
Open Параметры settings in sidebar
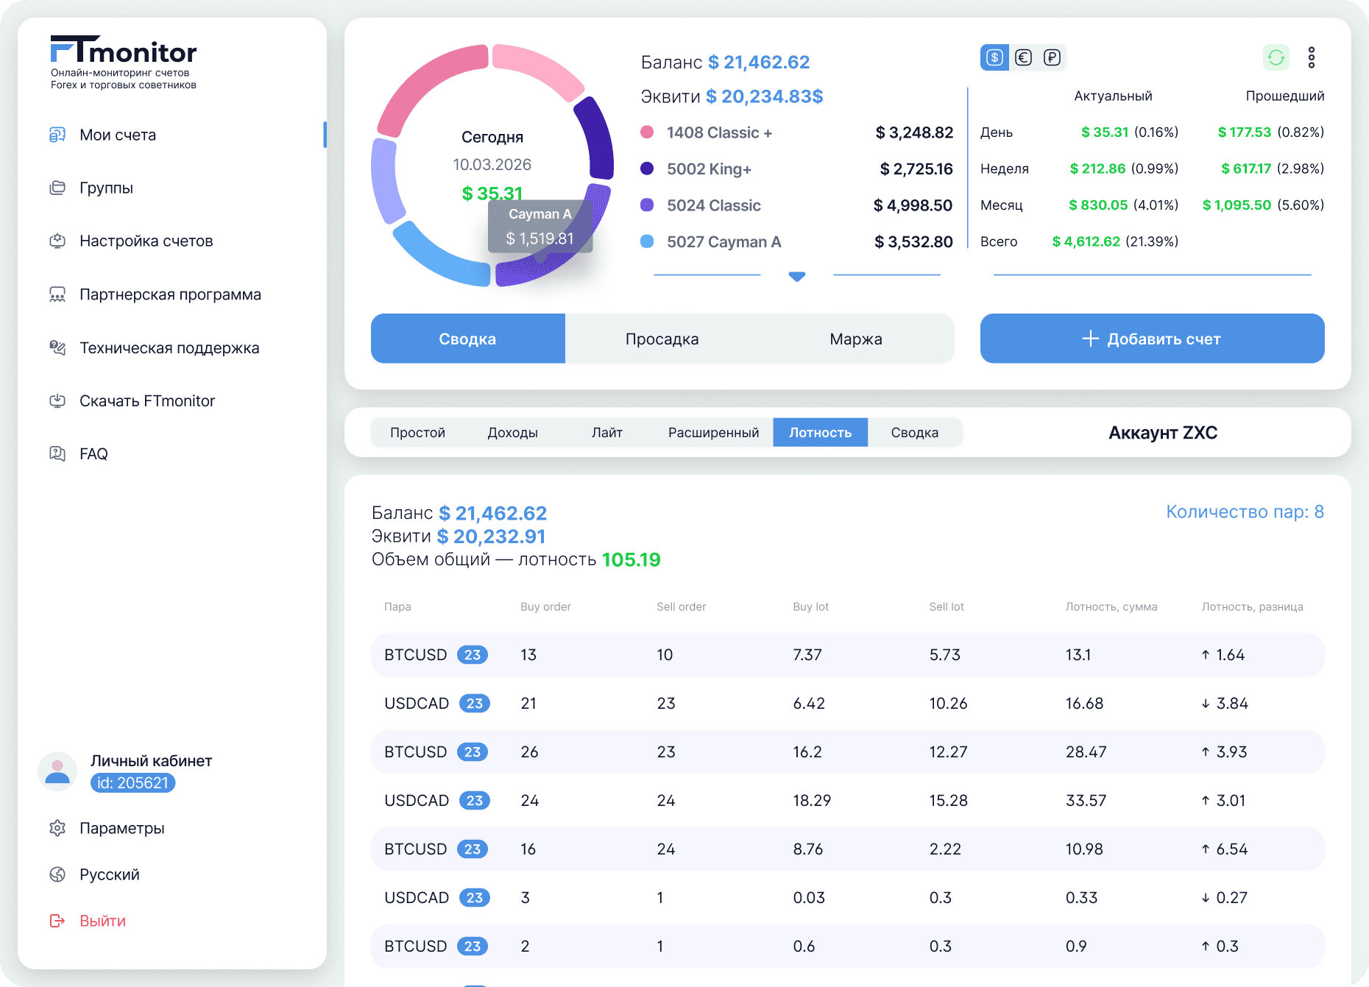click(x=121, y=828)
